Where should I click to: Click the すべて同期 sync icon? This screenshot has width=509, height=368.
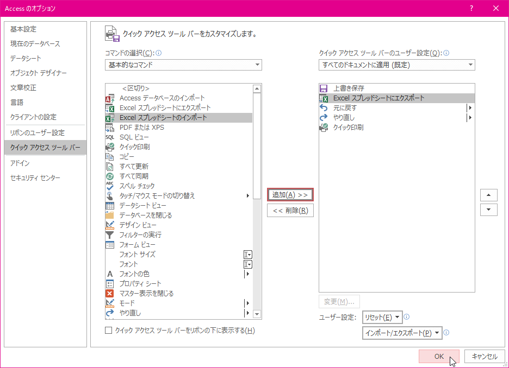110,176
